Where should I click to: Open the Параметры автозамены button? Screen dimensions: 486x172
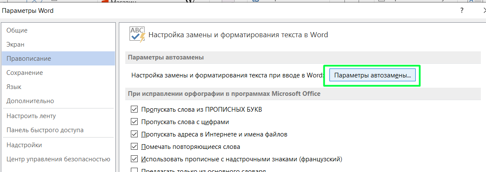(372, 75)
